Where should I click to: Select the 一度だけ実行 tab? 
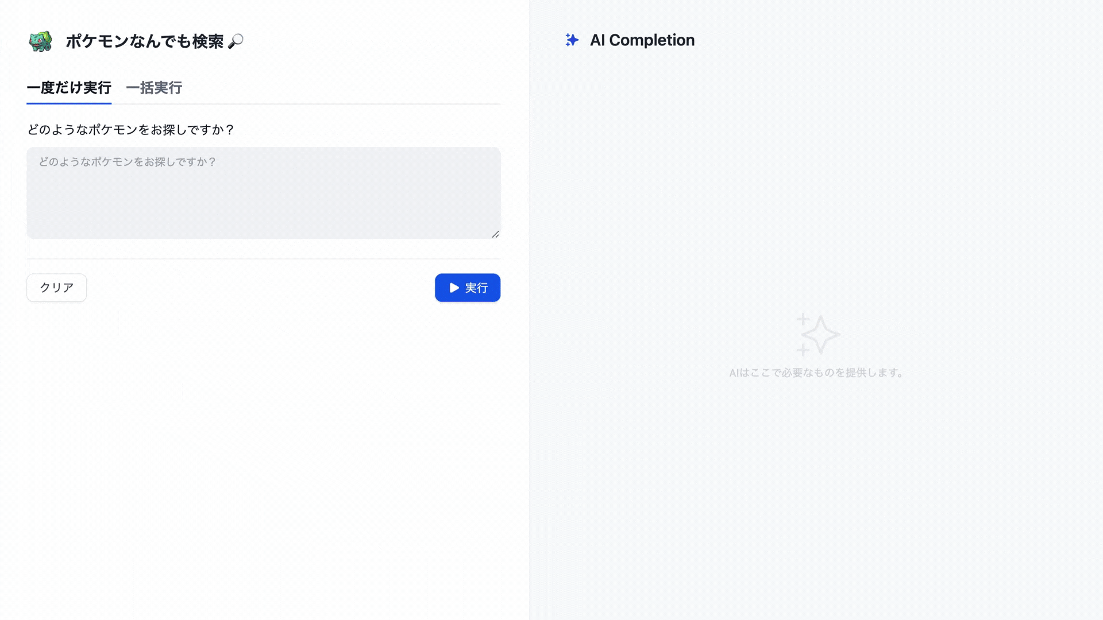pos(69,88)
